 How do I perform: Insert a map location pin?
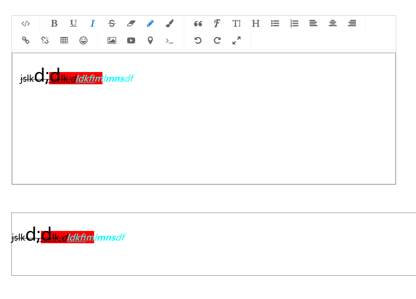pyautogui.click(x=150, y=40)
